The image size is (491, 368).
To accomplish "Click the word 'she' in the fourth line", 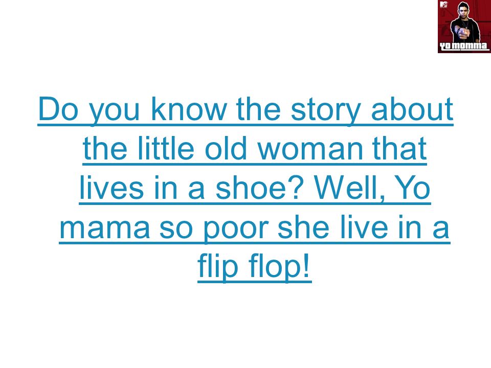I will click(x=303, y=227).
